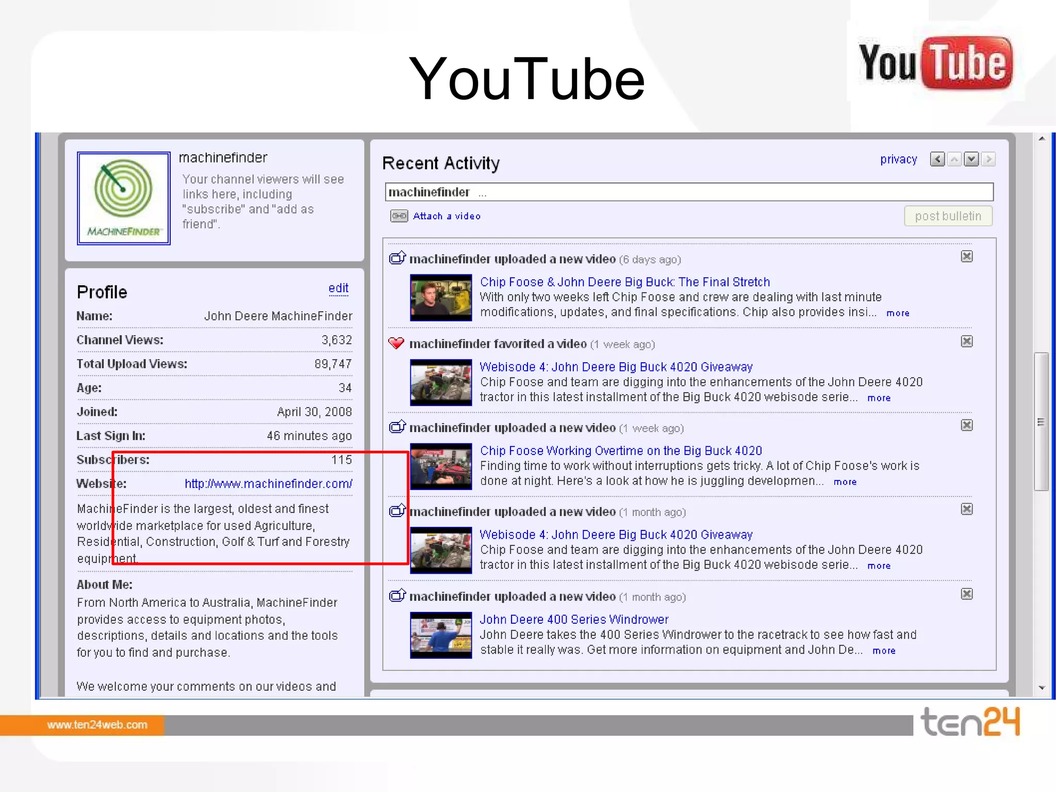Move Recent Activity module left arrow
The height and width of the screenshot is (792, 1056).
[937, 159]
